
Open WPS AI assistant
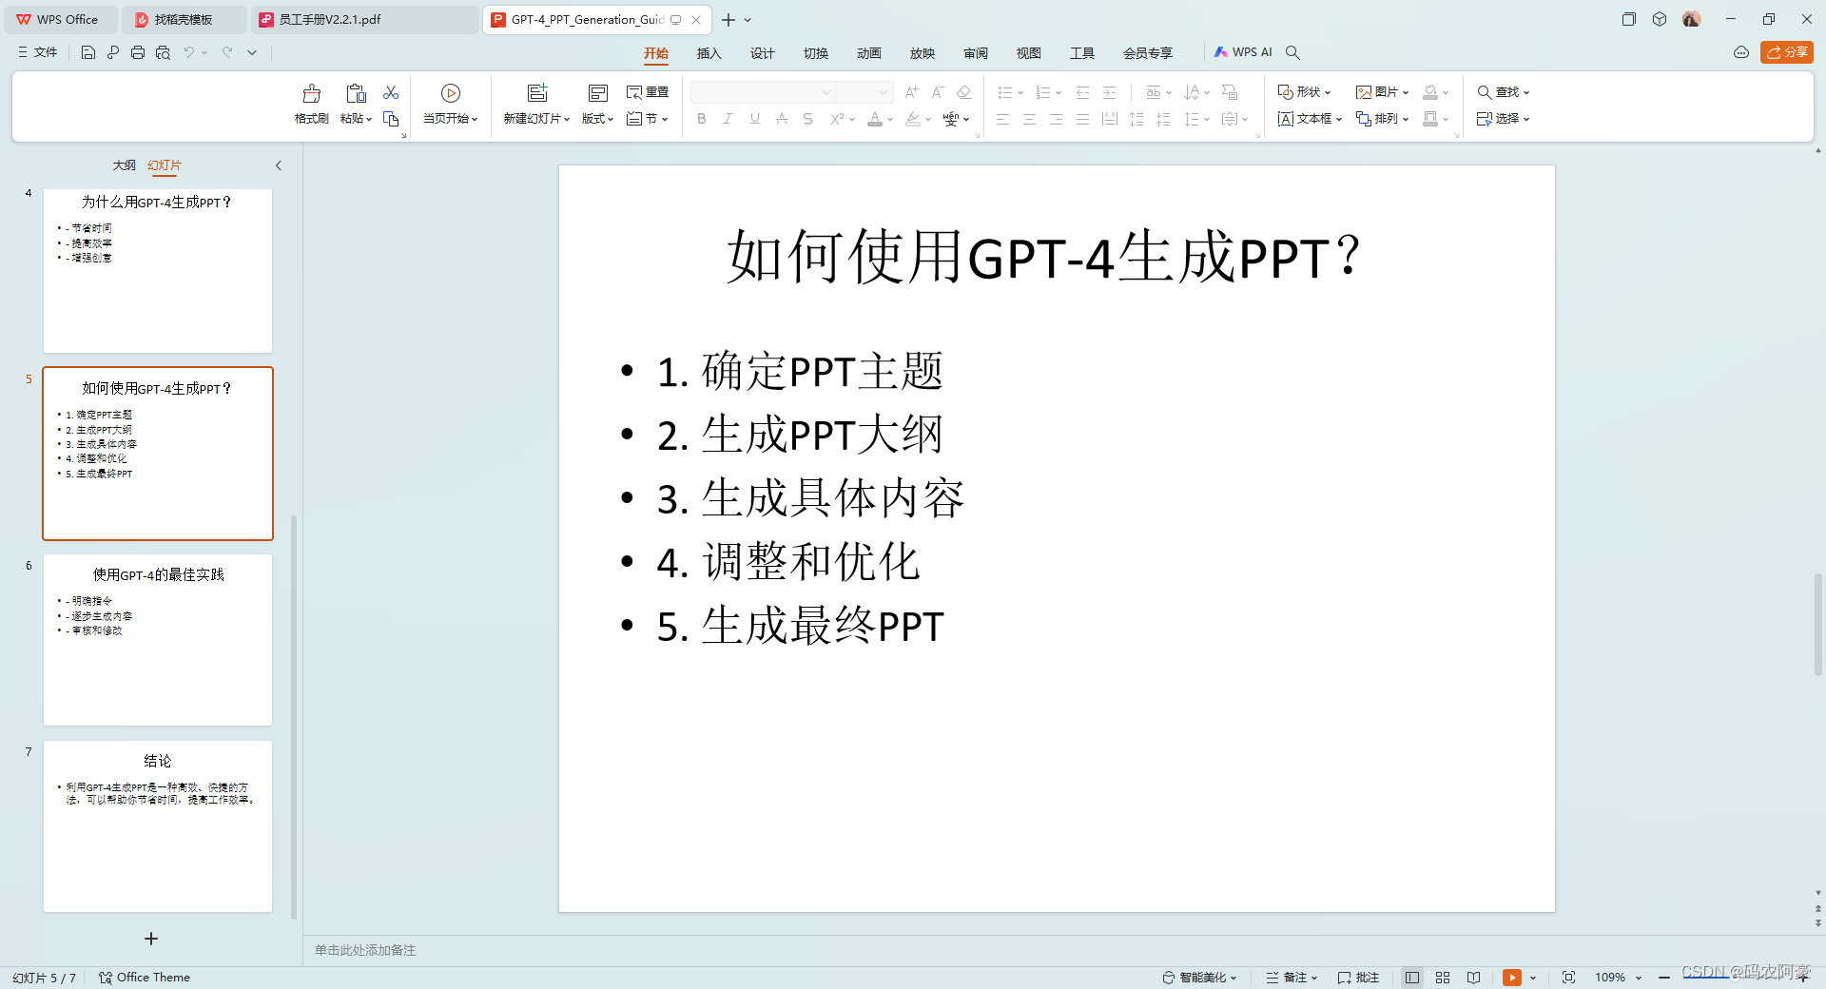click(x=1243, y=51)
